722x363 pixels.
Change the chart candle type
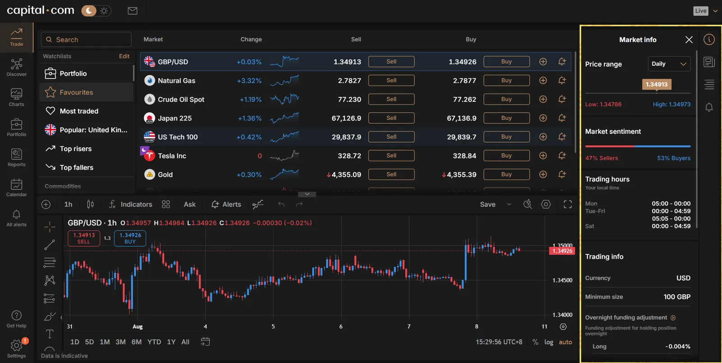90,204
